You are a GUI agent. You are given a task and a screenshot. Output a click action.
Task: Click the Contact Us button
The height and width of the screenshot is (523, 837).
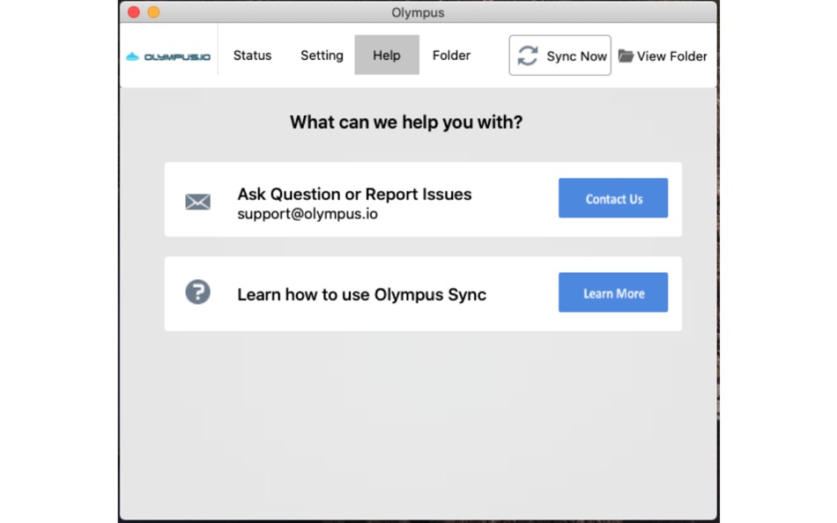coord(613,198)
